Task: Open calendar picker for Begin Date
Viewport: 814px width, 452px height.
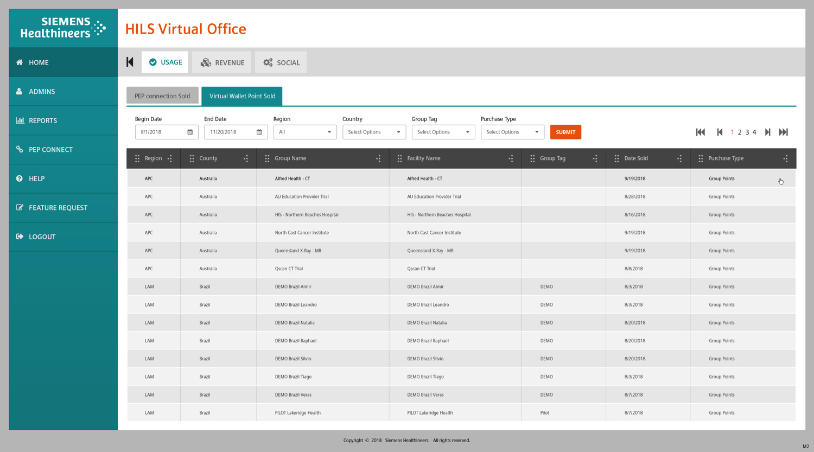Action: [190, 132]
